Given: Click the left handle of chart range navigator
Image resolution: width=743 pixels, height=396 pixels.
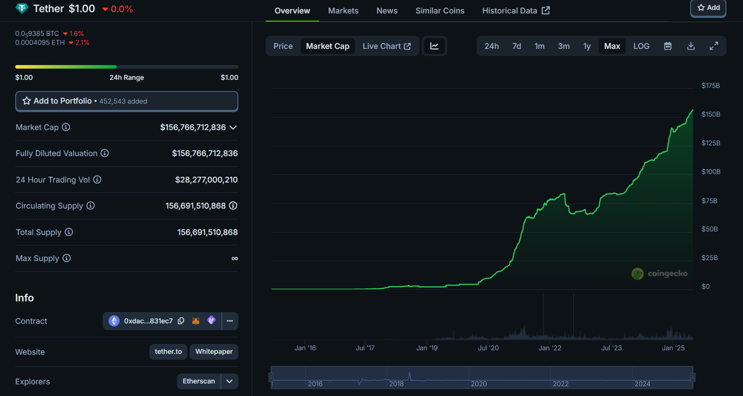Looking at the screenshot, I should (x=271, y=377).
